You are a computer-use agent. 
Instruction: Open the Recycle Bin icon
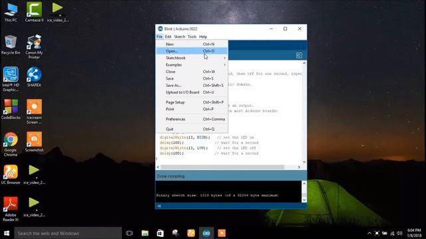(x=11, y=45)
